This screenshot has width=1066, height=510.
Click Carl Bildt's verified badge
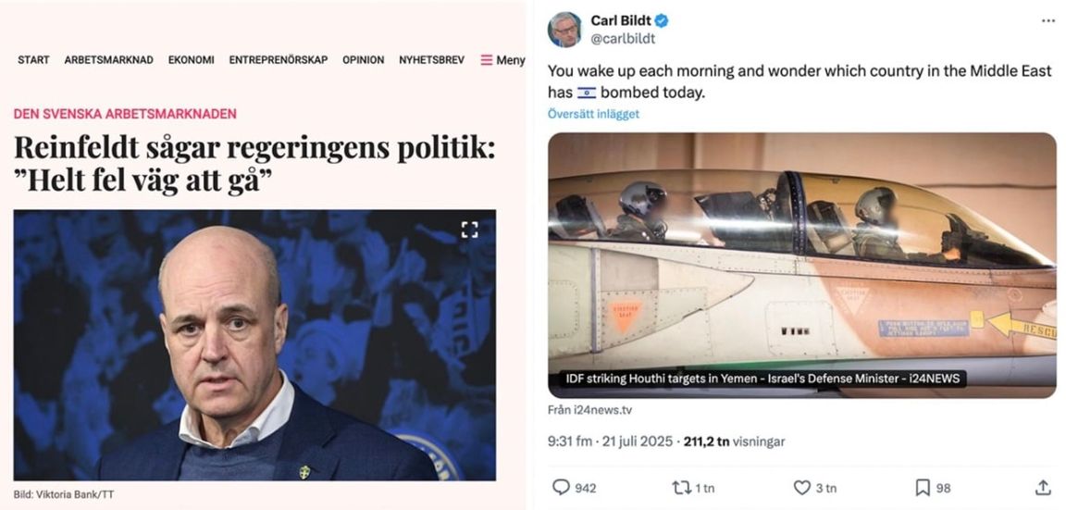(x=662, y=21)
